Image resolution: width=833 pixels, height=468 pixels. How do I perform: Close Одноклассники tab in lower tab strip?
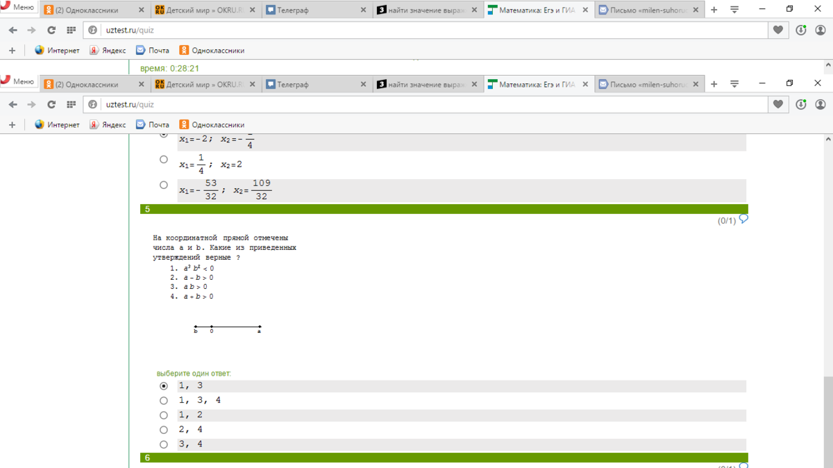pyautogui.click(x=142, y=85)
